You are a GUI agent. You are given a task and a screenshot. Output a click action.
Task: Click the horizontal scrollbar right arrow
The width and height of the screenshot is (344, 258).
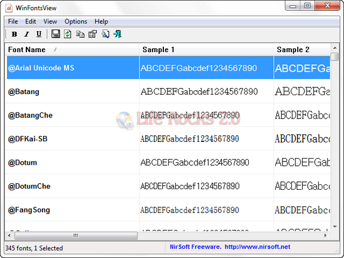(325, 236)
